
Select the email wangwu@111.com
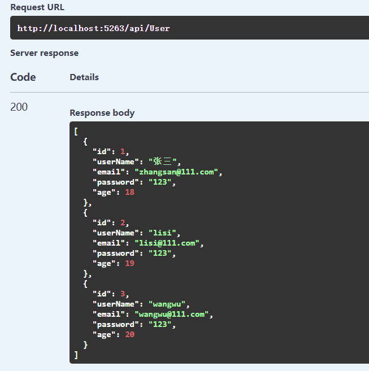[172, 314]
